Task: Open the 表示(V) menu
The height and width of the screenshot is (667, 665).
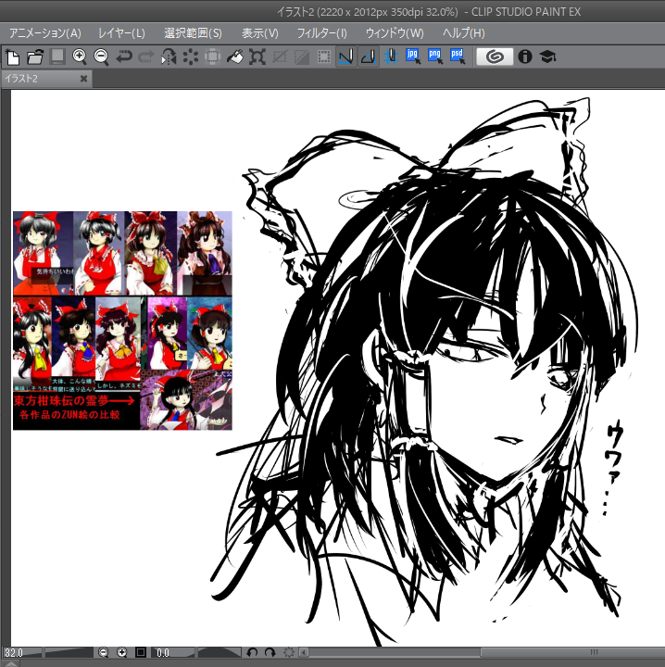Action: click(x=259, y=33)
